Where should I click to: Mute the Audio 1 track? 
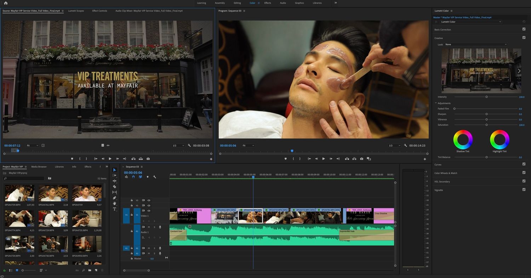coord(149,227)
